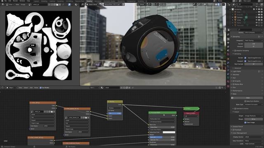Image resolution: width=264 pixels, height=148 pixels.
Task: Adjust the Specular slider on Principled BSDF
Action: click(162, 137)
